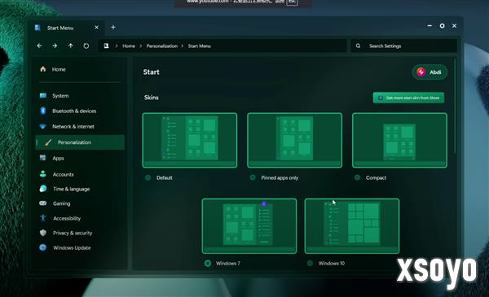Select the Default skin radio button
This screenshot has height=297, width=489.
148,177
